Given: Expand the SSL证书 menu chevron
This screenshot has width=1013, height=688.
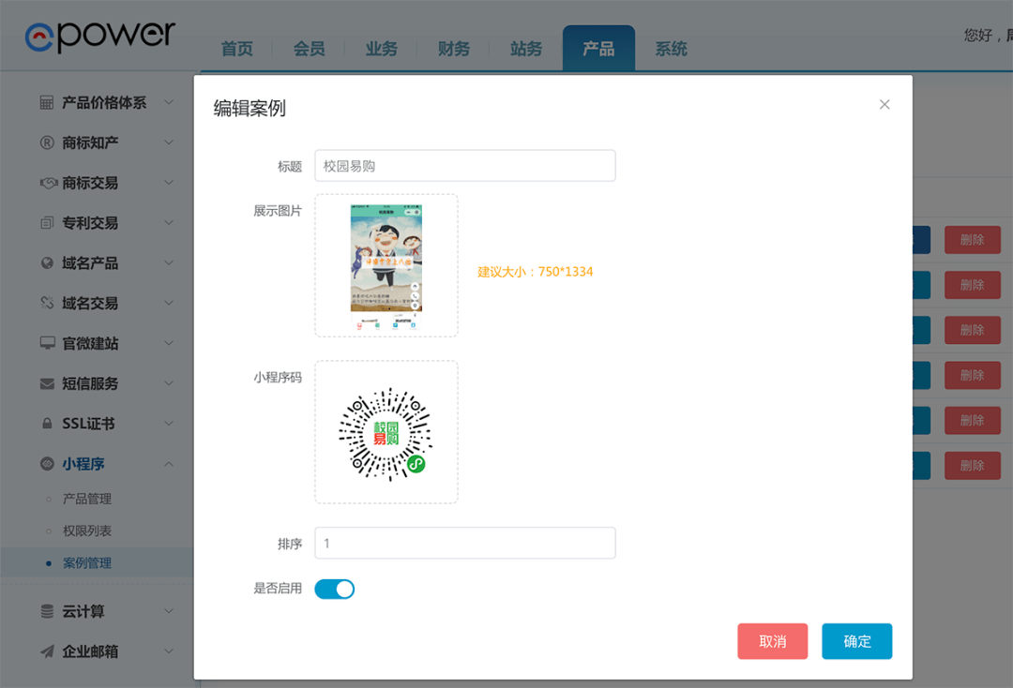Looking at the screenshot, I should coord(169,424).
